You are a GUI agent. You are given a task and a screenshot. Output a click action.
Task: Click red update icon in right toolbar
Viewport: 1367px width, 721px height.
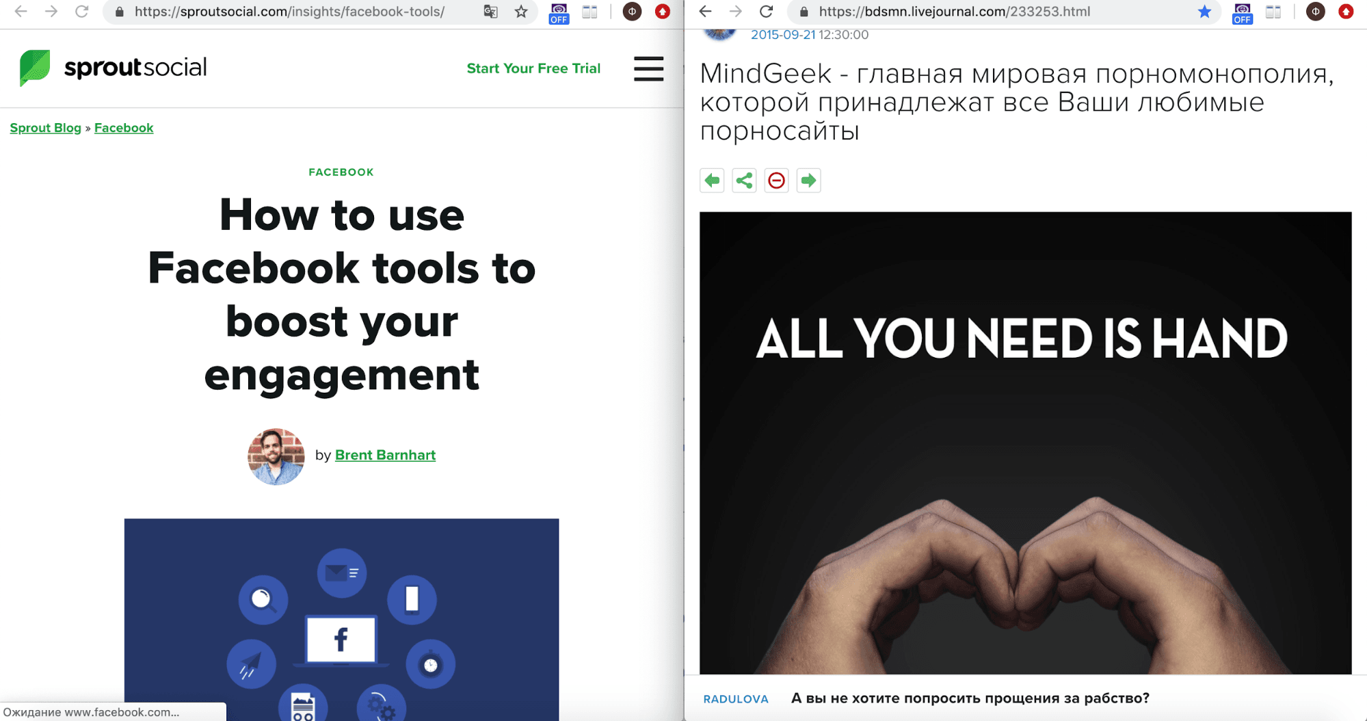(x=1346, y=12)
